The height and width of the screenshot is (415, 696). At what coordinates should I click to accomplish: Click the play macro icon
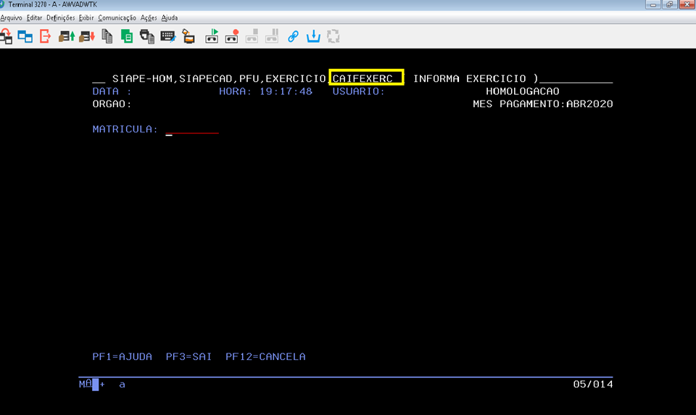212,35
